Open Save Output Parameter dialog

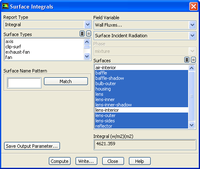click(x=32, y=146)
